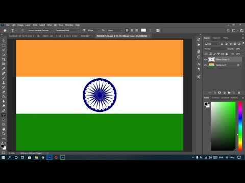Image resolution: width=245 pixels, height=183 pixels.
Task: Center align text button
Action: 132,30
